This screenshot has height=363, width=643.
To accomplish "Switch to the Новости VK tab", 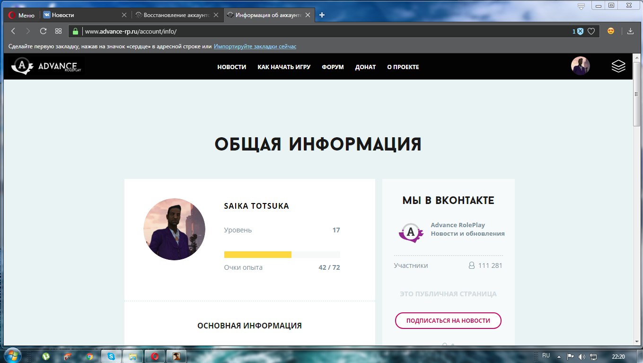I will (x=81, y=15).
